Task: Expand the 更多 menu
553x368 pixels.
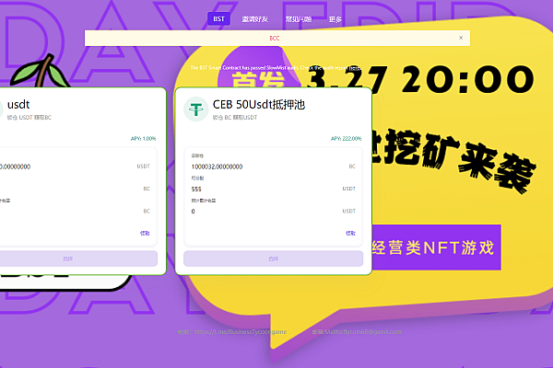Action: [x=335, y=18]
